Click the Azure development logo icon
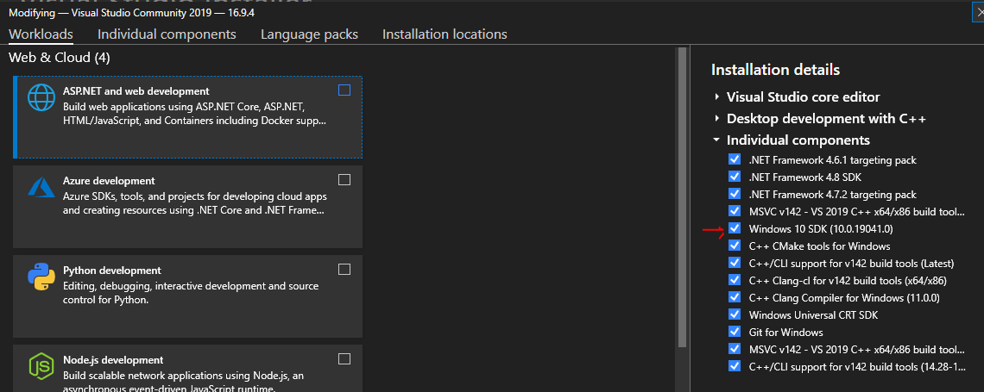Screen dimensions: 984x392 [x=41, y=187]
